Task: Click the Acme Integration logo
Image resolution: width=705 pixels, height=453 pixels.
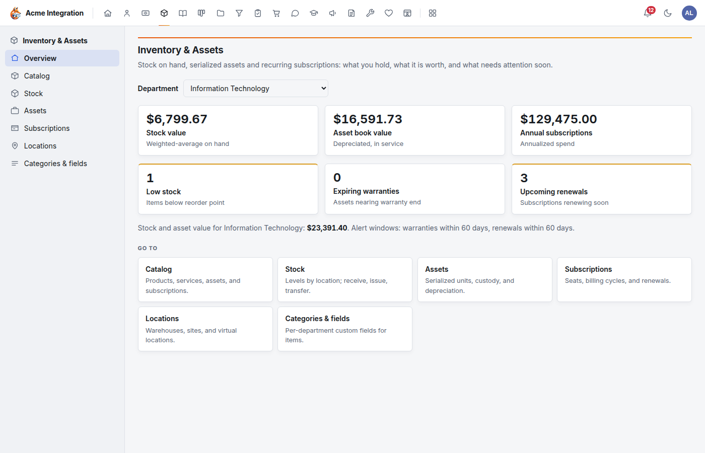Action: [x=47, y=13]
